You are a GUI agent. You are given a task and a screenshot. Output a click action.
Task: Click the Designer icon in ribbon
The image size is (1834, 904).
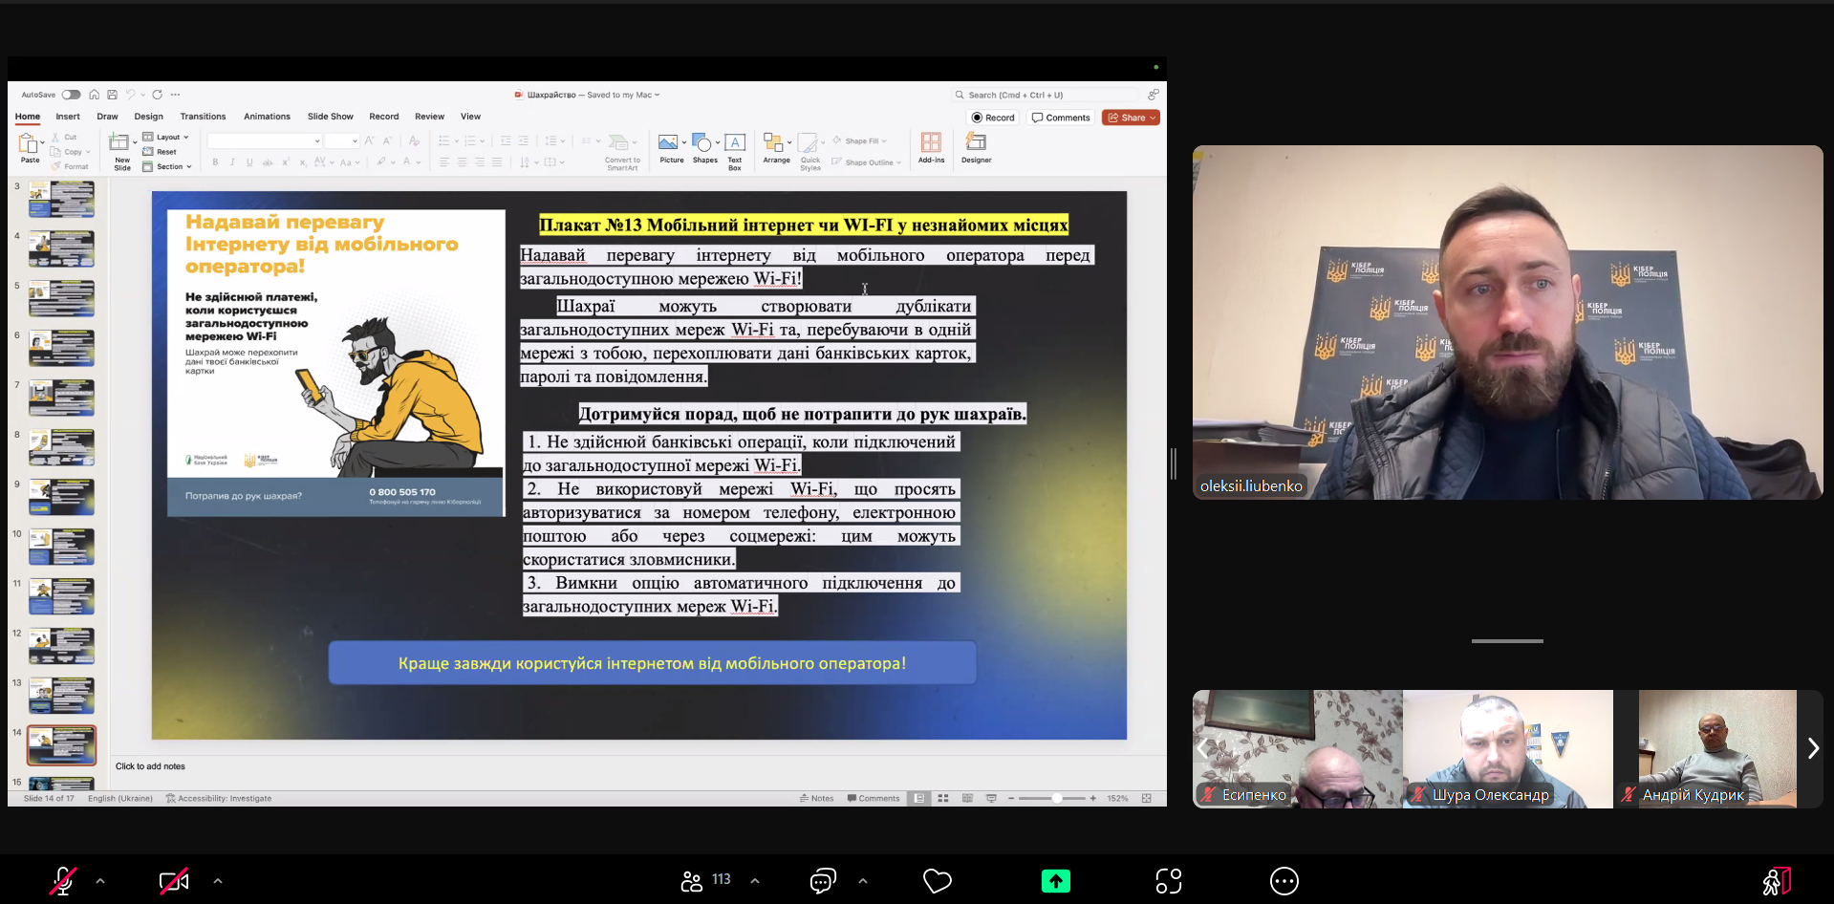pos(976,143)
